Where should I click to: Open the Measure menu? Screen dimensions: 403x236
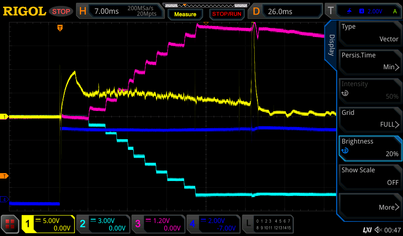point(185,14)
